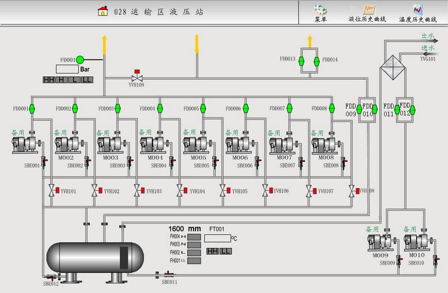Click pump M006 motor graphic
This screenshot has width=448, height=293.
point(239,144)
